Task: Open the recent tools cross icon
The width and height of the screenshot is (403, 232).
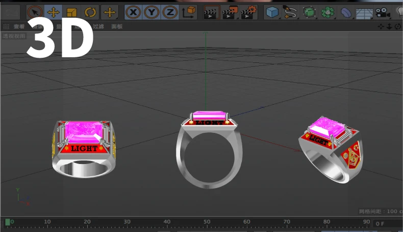Action: (x=110, y=12)
